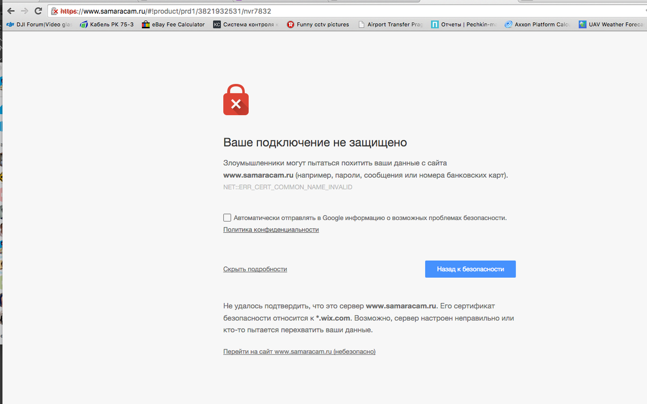647x404 pixels.
Task: Click the browser forward arrow
Action: tap(24, 11)
